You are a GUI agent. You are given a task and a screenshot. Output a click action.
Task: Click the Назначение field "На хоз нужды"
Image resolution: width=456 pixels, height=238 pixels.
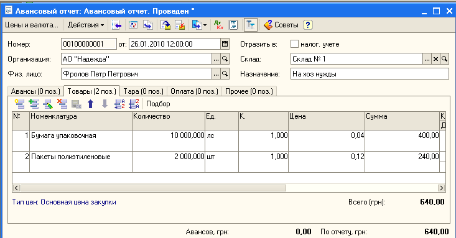370,74
